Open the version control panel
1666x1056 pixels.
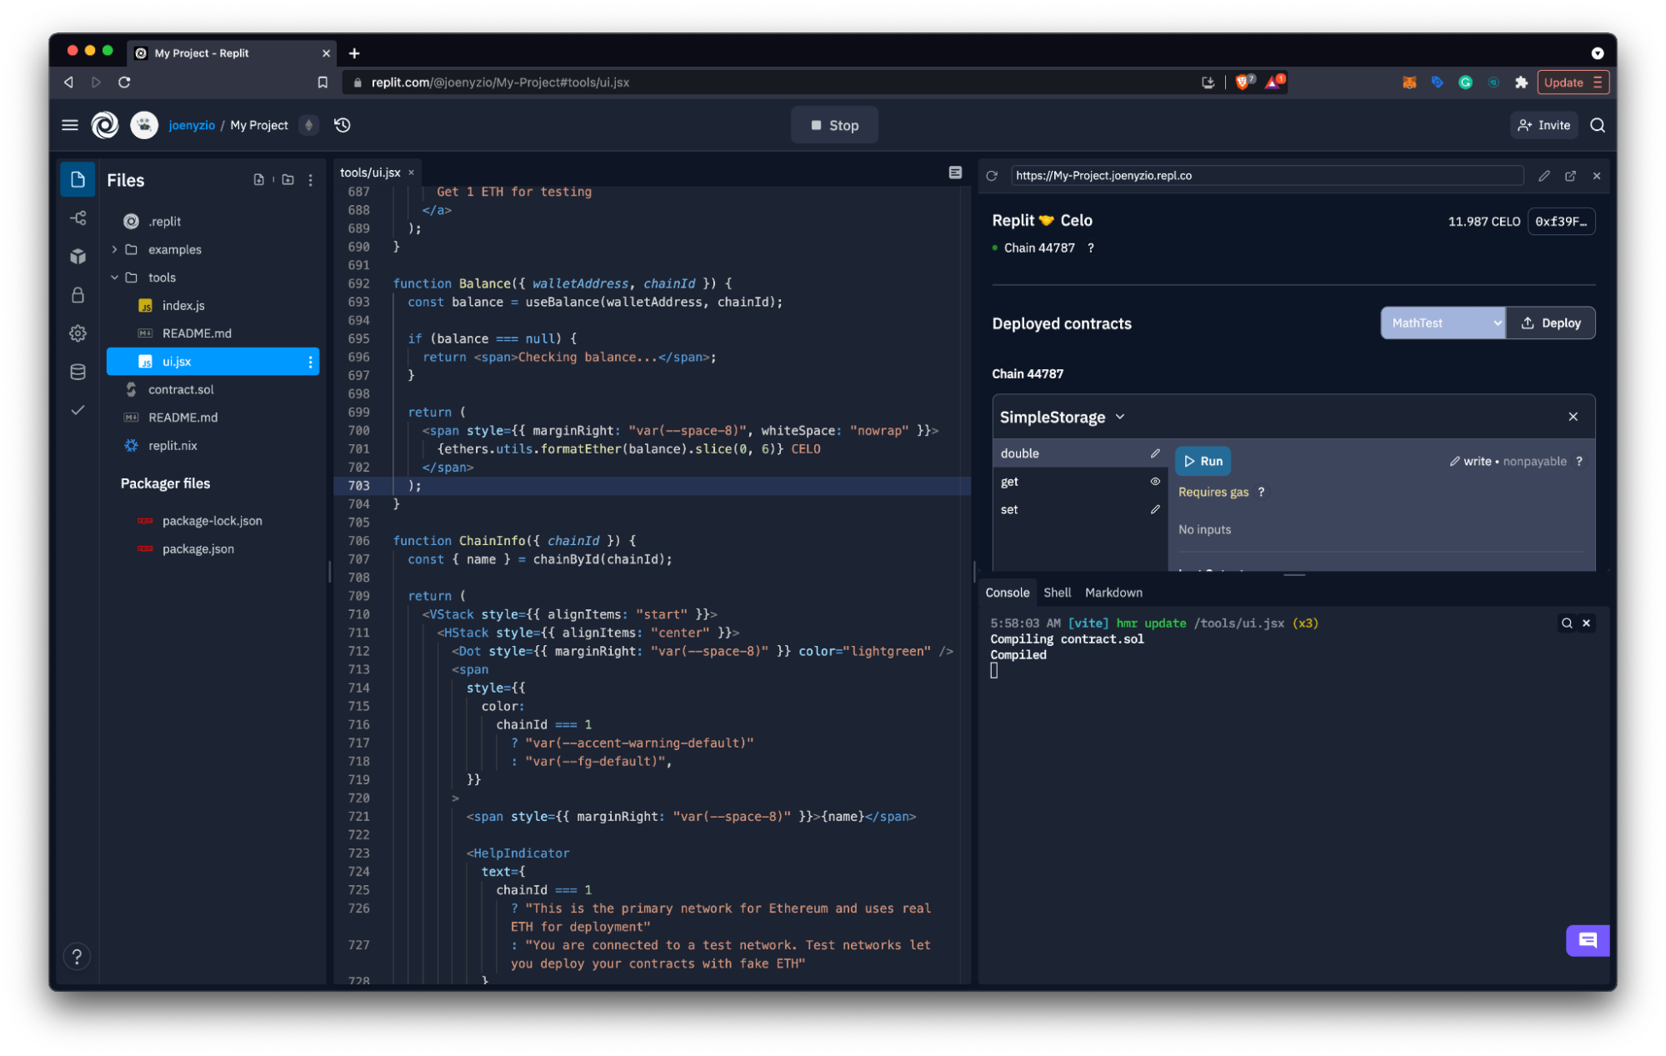tap(78, 218)
